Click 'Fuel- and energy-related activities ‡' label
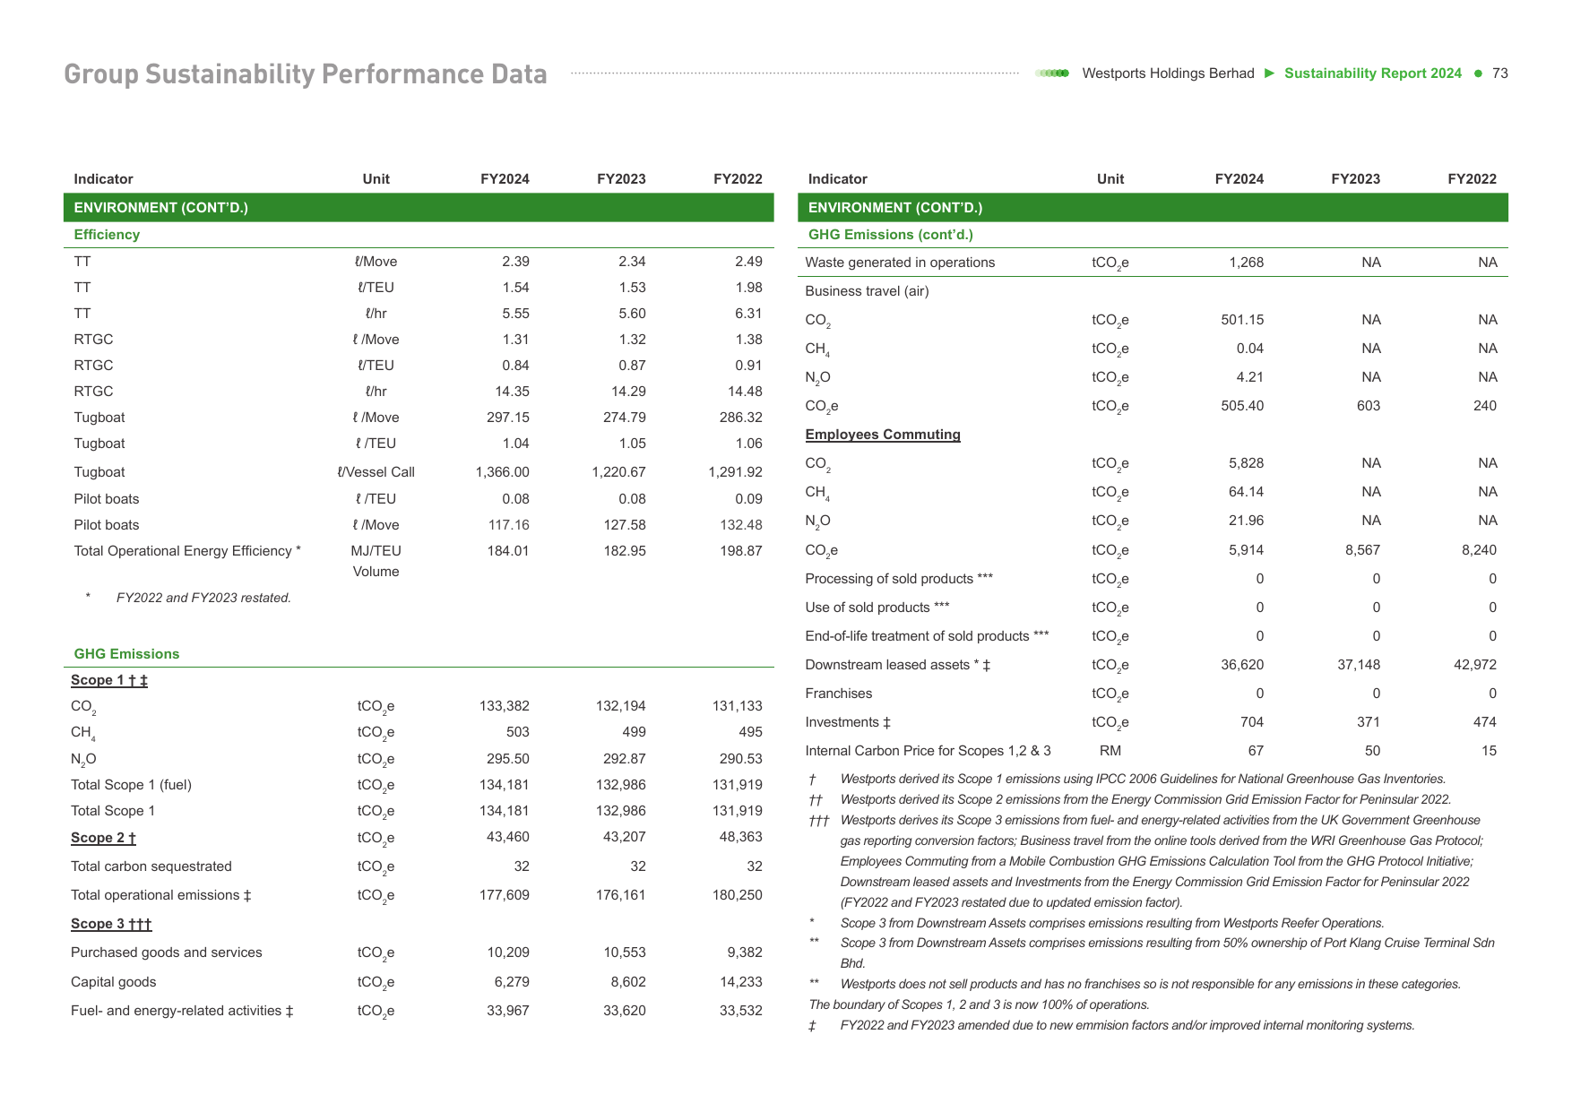The height and width of the screenshot is (1112, 1572). pyautogui.click(x=182, y=1011)
